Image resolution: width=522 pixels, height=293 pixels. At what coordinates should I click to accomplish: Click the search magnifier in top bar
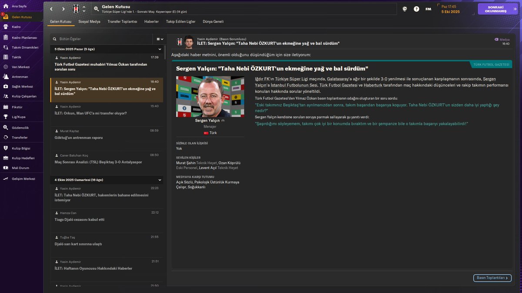click(x=96, y=9)
